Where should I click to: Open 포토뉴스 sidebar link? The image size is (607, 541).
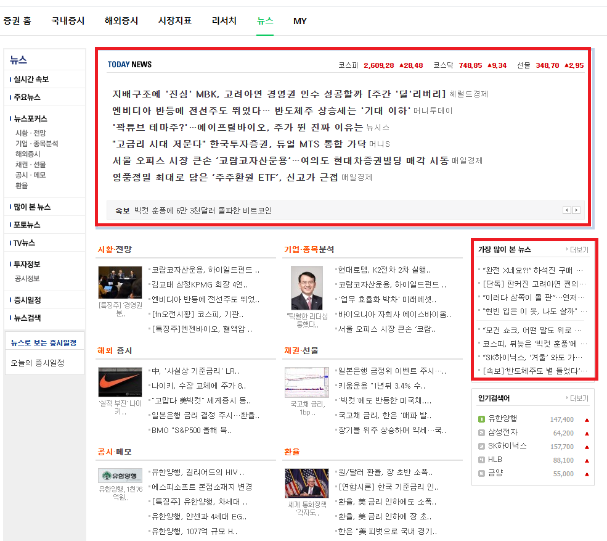point(26,225)
